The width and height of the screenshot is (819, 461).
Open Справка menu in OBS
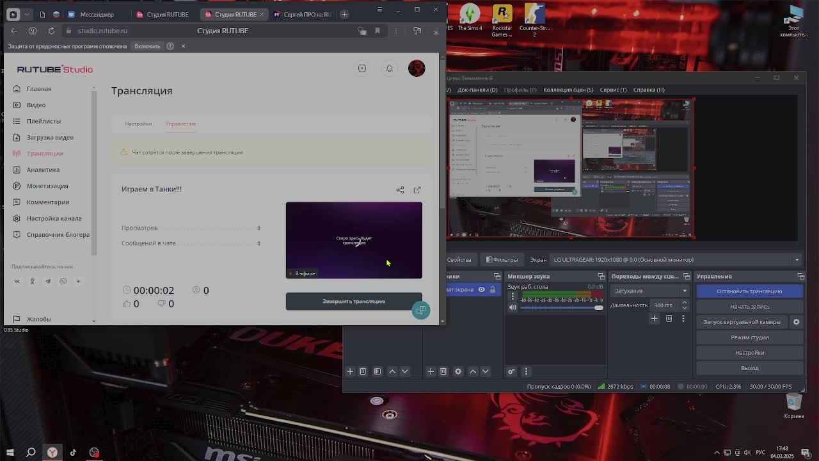pyautogui.click(x=649, y=90)
